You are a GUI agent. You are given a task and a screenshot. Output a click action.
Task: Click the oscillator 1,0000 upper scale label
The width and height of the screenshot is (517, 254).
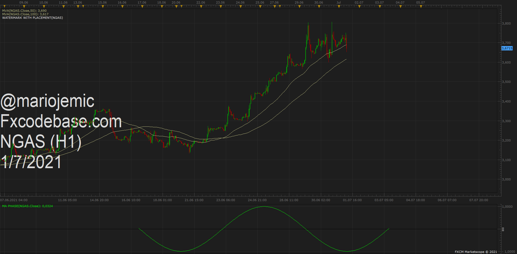(507, 207)
